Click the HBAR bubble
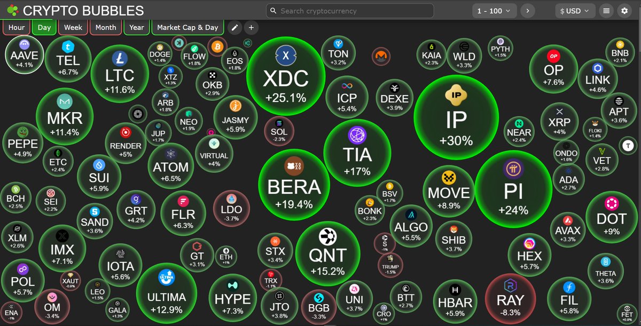 455,301
